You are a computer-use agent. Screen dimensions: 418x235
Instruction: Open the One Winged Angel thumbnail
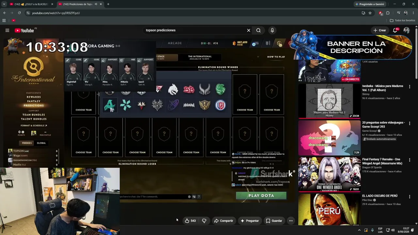[x=330, y=174]
